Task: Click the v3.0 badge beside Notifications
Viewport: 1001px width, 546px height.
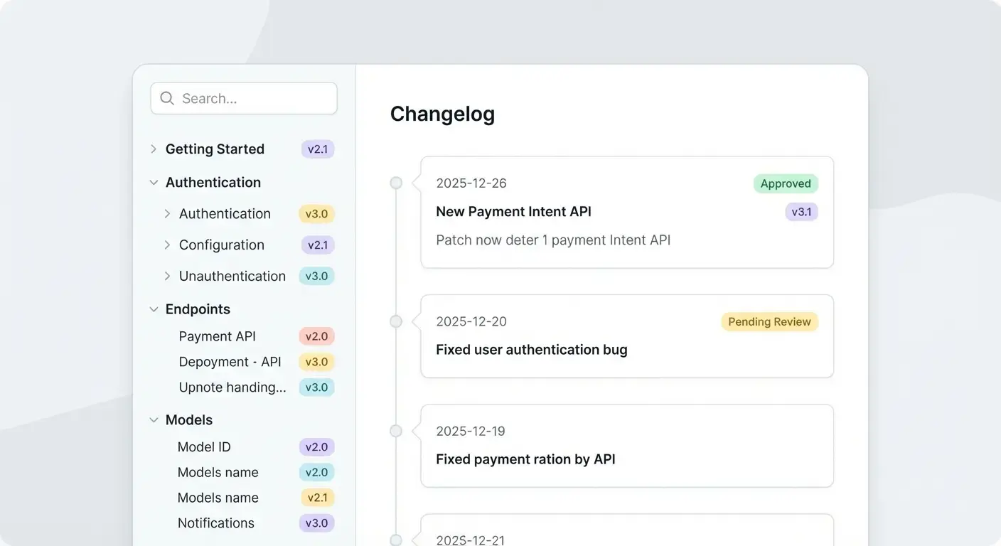Action: (x=316, y=523)
